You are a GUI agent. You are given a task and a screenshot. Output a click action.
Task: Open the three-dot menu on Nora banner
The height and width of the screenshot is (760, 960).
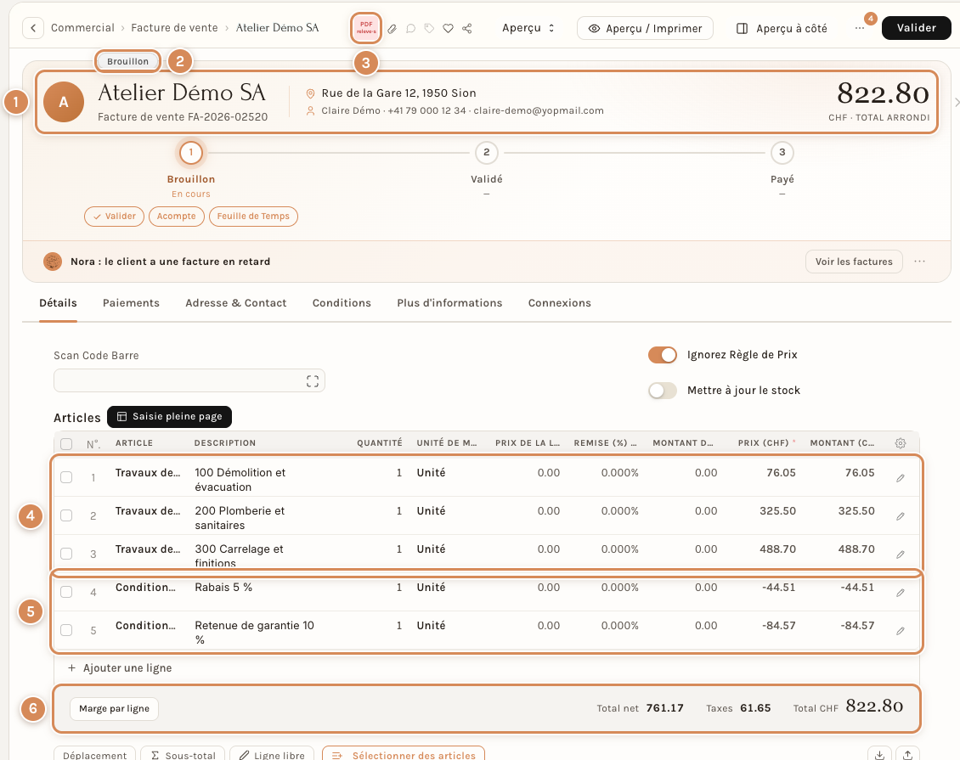pos(919,262)
